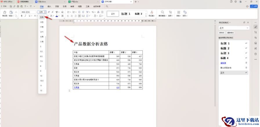Click the Select cursor tool in ribbon
This screenshot has height=127, width=260.
tap(170, 12)
